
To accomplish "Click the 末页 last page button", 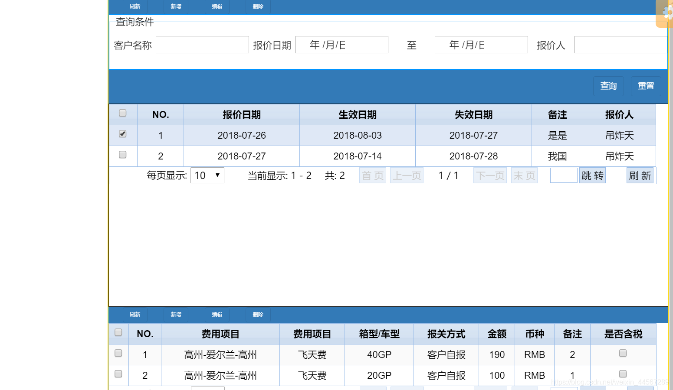I will (524, 175).
